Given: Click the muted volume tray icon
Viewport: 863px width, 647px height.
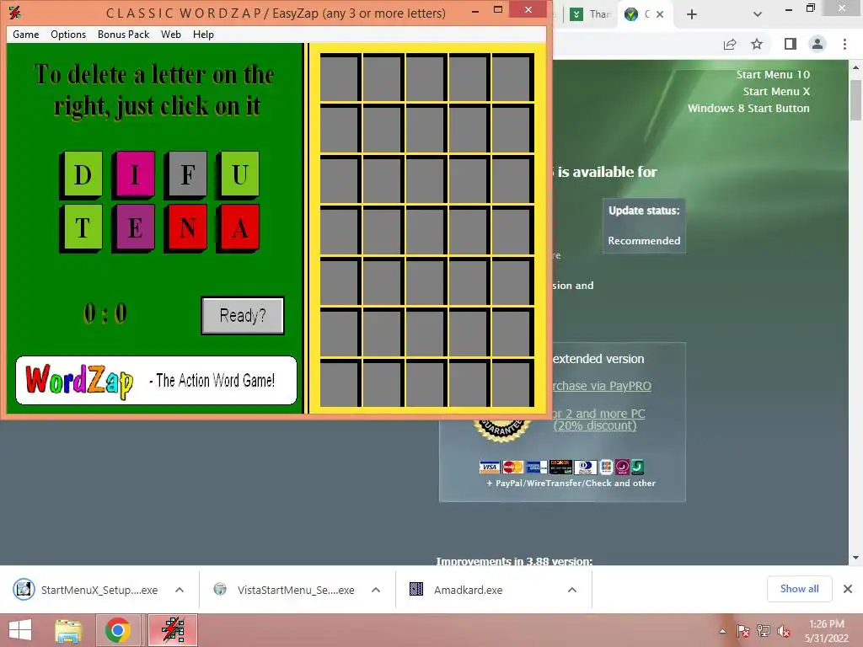Looking at the screenshot, I should coord(783,631).
